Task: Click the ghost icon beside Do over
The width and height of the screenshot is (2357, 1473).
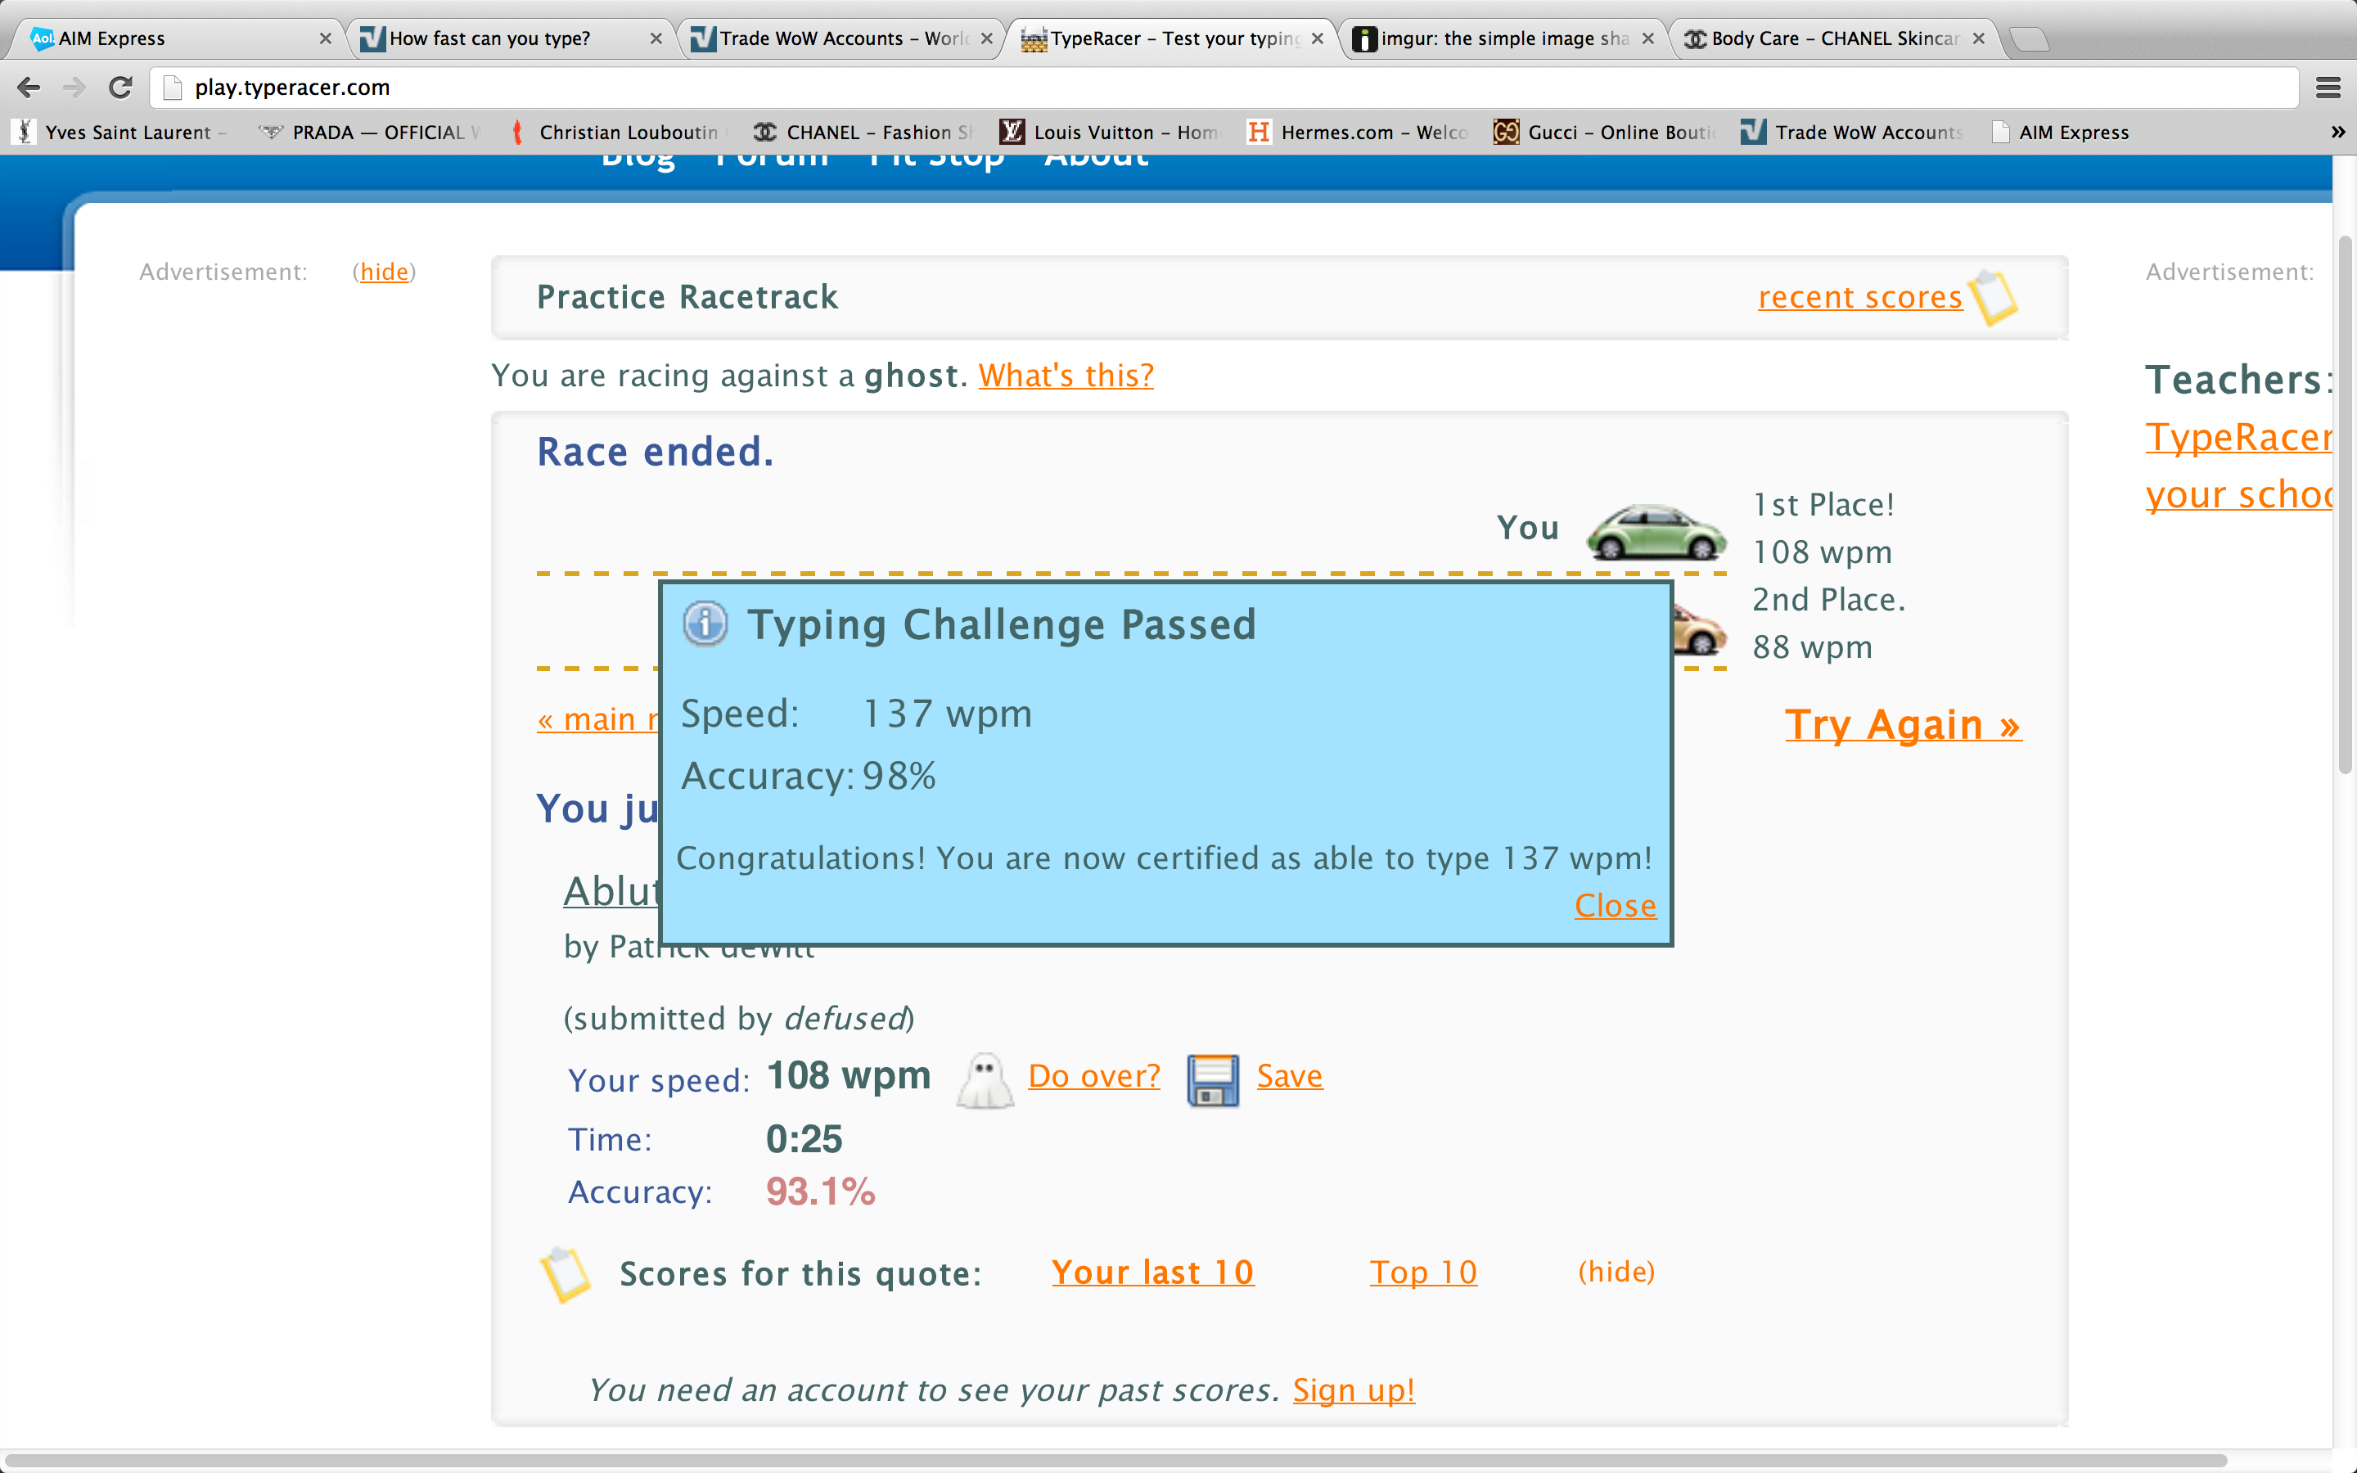Action: pos(985,1079)
